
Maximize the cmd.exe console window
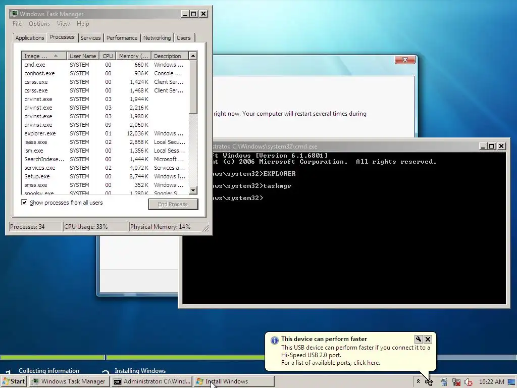492,146
